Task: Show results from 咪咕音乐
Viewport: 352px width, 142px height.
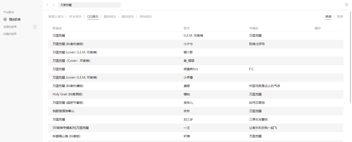Action: pos(146,17)
